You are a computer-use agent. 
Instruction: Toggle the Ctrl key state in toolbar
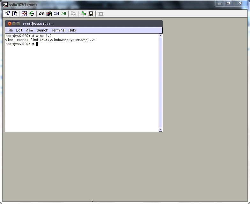click(56, 14)
